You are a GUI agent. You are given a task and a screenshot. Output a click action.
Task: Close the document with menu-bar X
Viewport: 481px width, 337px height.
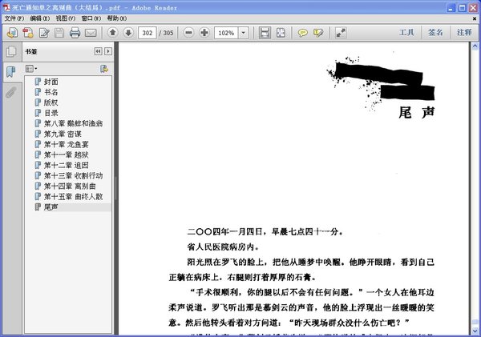(x=475, y=18)
